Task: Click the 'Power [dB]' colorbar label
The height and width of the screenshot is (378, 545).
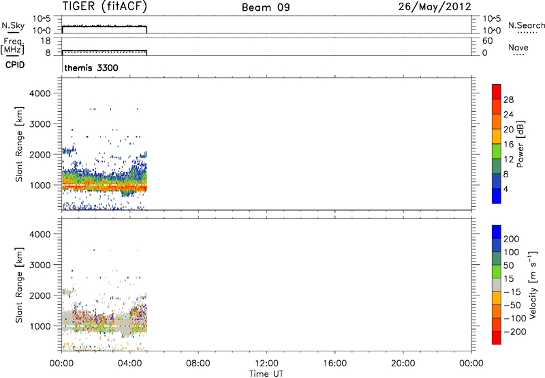Action: click(520, 144)
